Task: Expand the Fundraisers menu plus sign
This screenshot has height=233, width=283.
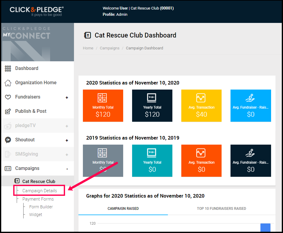Action: 67,98
